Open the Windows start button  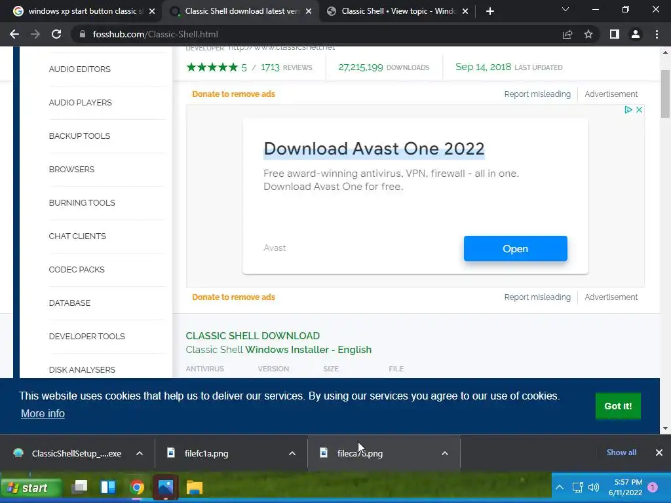point(31,487)
